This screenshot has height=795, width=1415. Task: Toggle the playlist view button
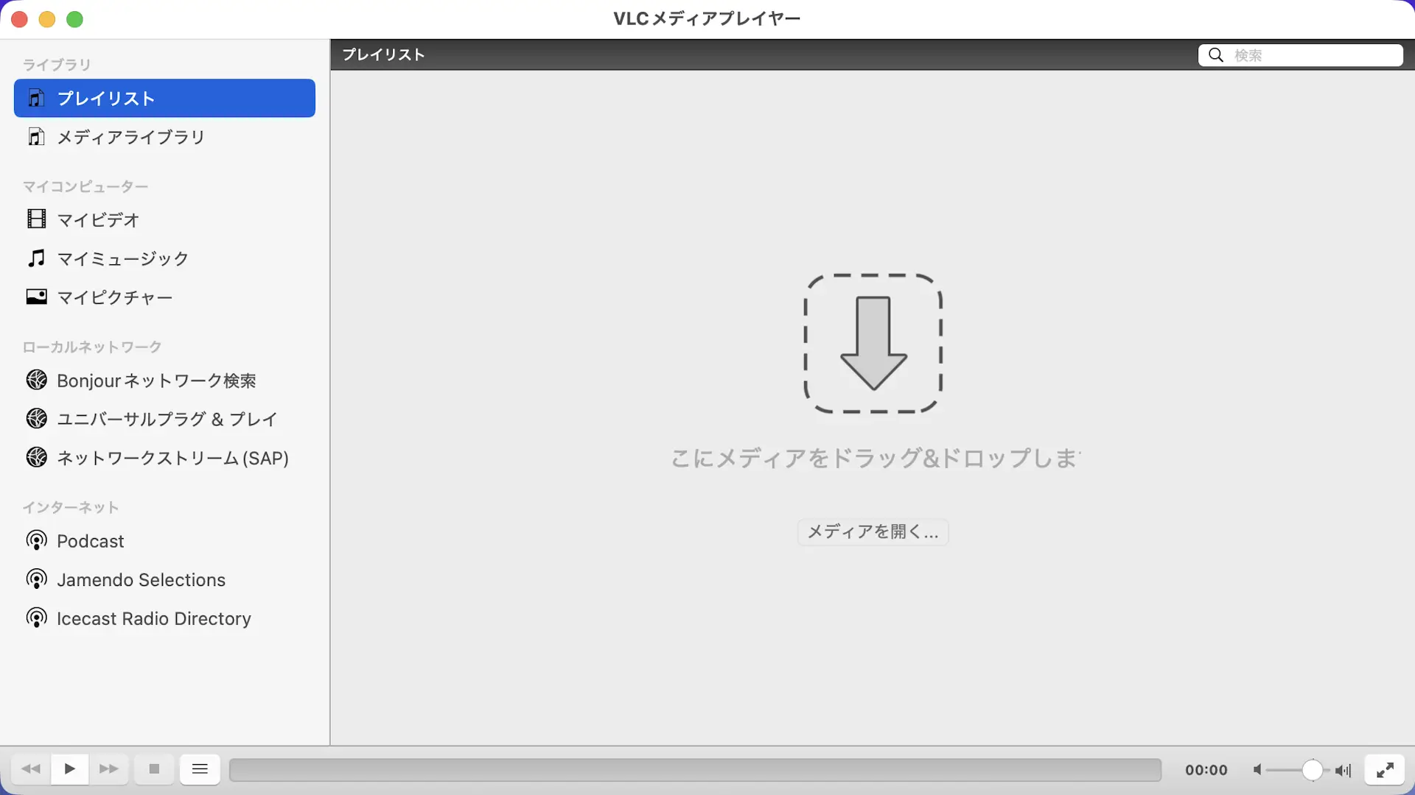pos(200,769)
